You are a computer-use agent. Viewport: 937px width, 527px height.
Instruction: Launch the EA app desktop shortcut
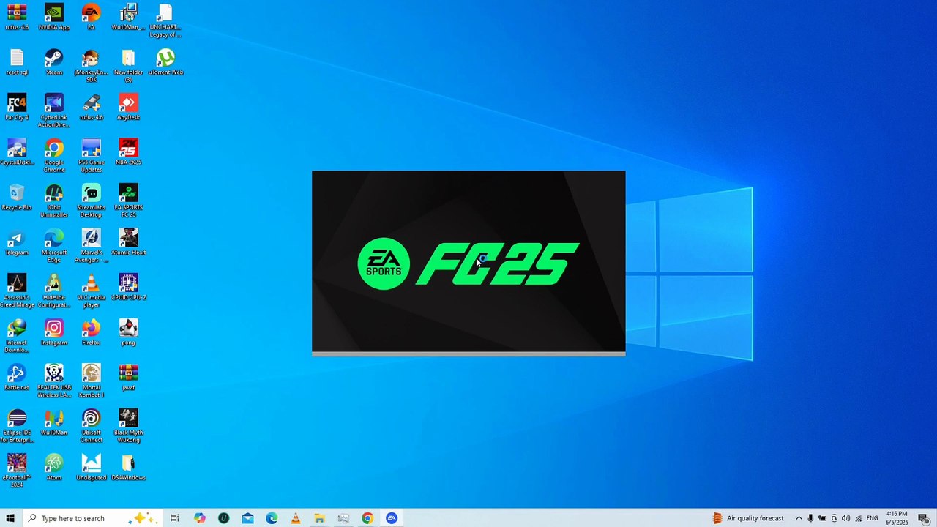(x=91, y=18)
